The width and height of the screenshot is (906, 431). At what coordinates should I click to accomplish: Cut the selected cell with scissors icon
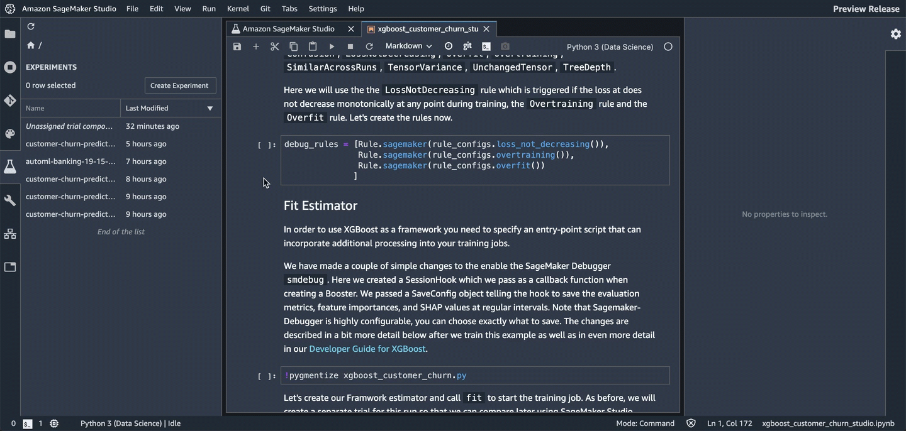click(x=275, y=46)
